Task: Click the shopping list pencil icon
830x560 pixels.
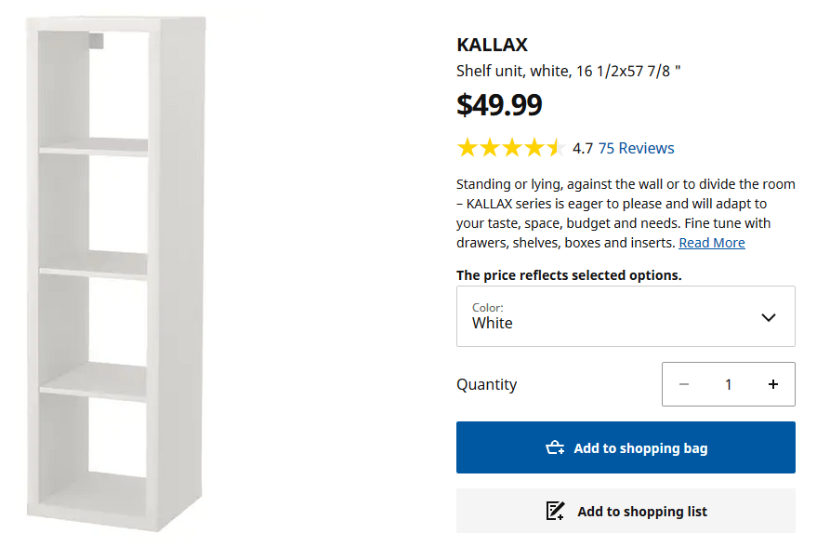Action: tap(555, 512)
